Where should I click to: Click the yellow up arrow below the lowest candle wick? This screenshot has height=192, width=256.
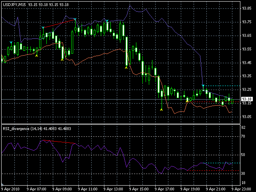click(x=162, y=110)
